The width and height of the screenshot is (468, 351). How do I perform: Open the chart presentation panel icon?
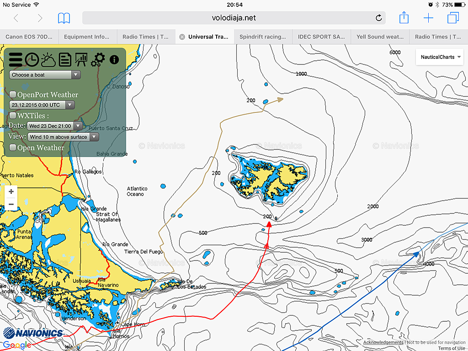pos(81,60)
